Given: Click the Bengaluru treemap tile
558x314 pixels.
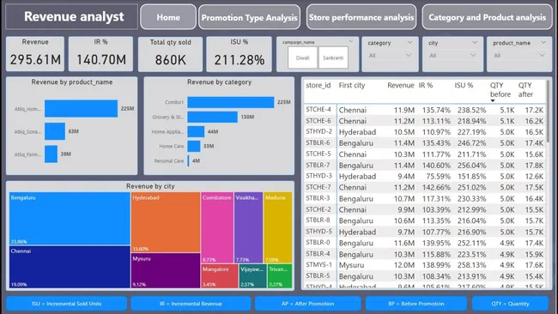Looking at the screenshot, I should [70, 219].
